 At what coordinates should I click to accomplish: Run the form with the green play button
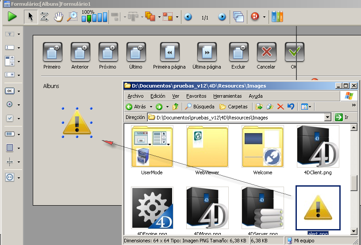click(12, 17)
